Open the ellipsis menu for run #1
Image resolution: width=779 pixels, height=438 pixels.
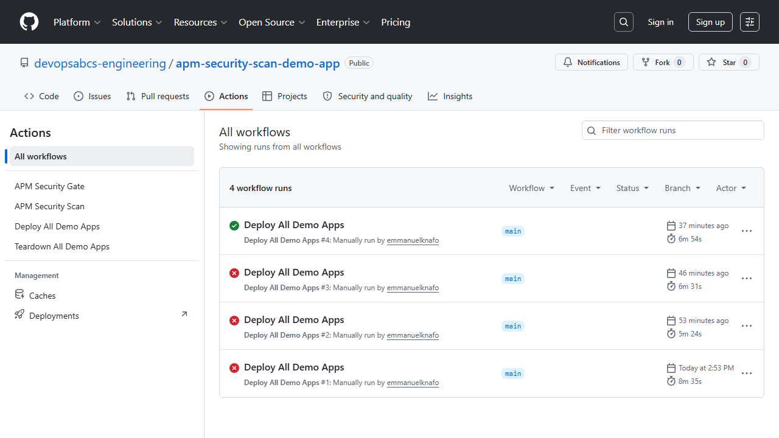point(747,373)
